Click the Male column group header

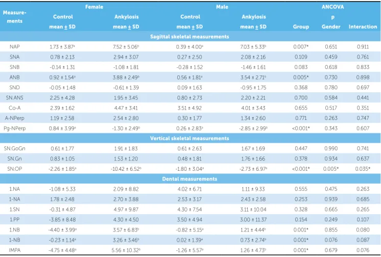click(x=222, y=7)
